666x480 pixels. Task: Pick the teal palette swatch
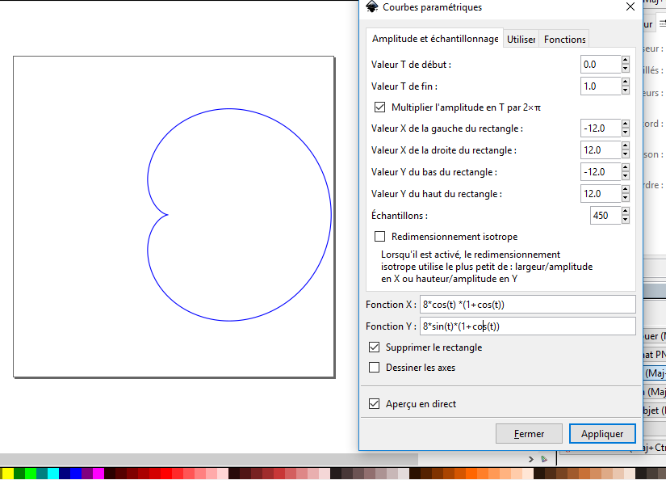coord(42,474)
